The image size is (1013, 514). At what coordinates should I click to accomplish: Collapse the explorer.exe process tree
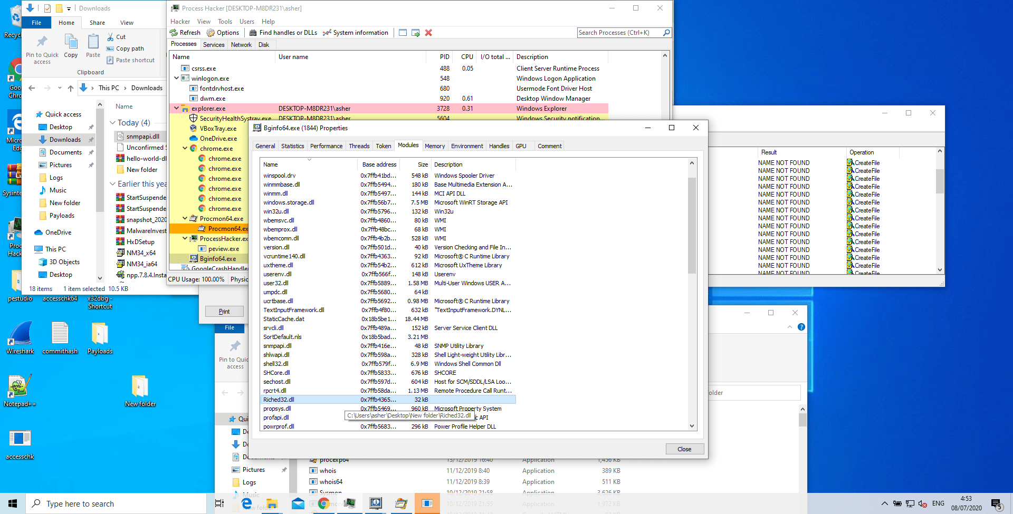(x=176, y=108)
